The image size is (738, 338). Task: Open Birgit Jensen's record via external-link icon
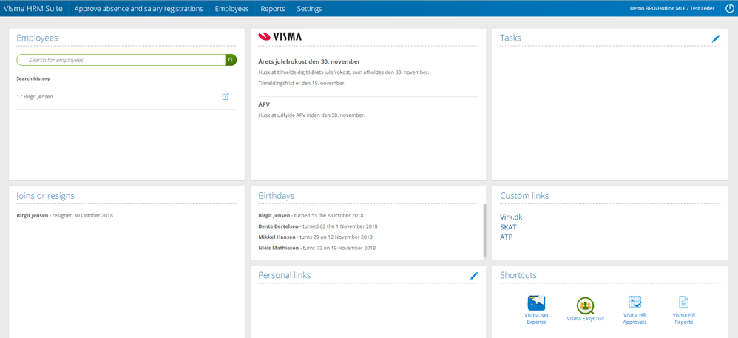(226, 96)
